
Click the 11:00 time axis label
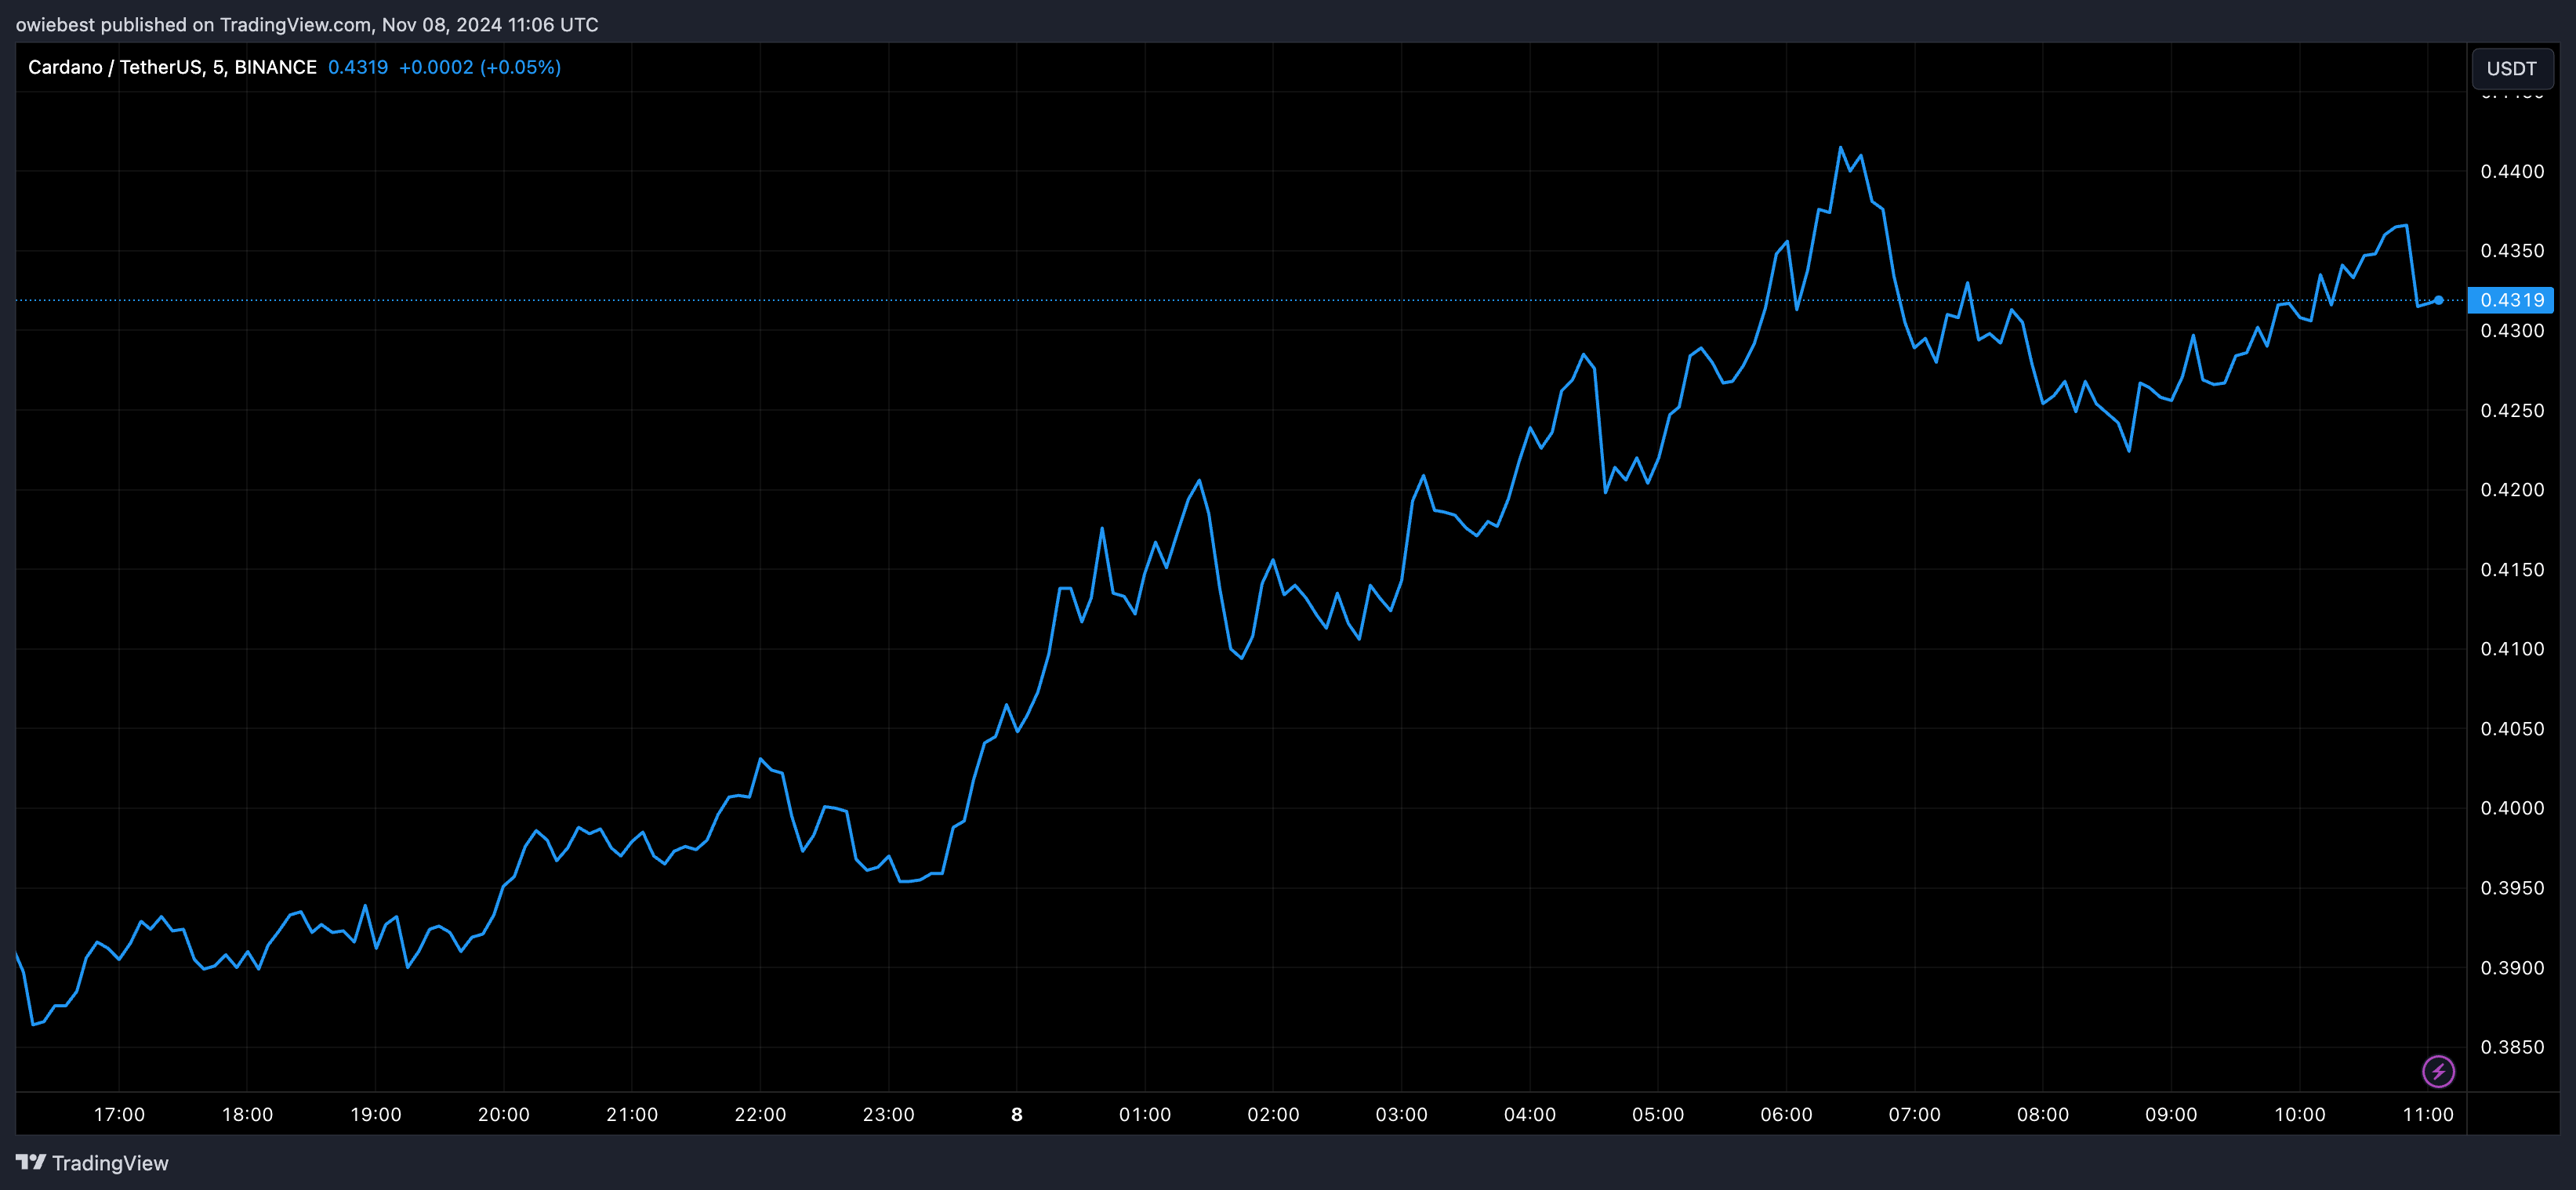tap(2428, 1114)
